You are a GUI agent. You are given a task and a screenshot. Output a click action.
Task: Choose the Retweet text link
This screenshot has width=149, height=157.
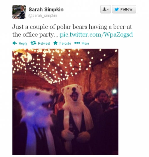[44, 43]
